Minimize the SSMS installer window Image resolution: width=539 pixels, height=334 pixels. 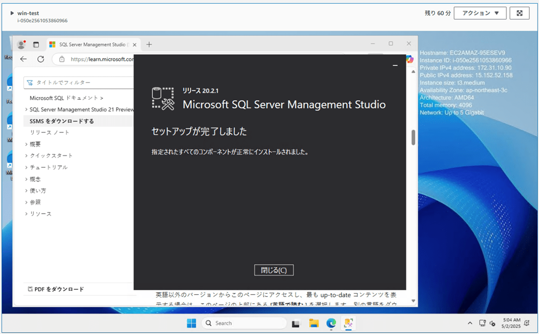tap(395, 65)
